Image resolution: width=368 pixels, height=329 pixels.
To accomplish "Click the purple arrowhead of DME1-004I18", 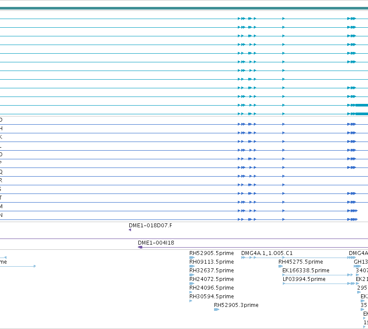I will pyautogui.click(x=140, y=247).
